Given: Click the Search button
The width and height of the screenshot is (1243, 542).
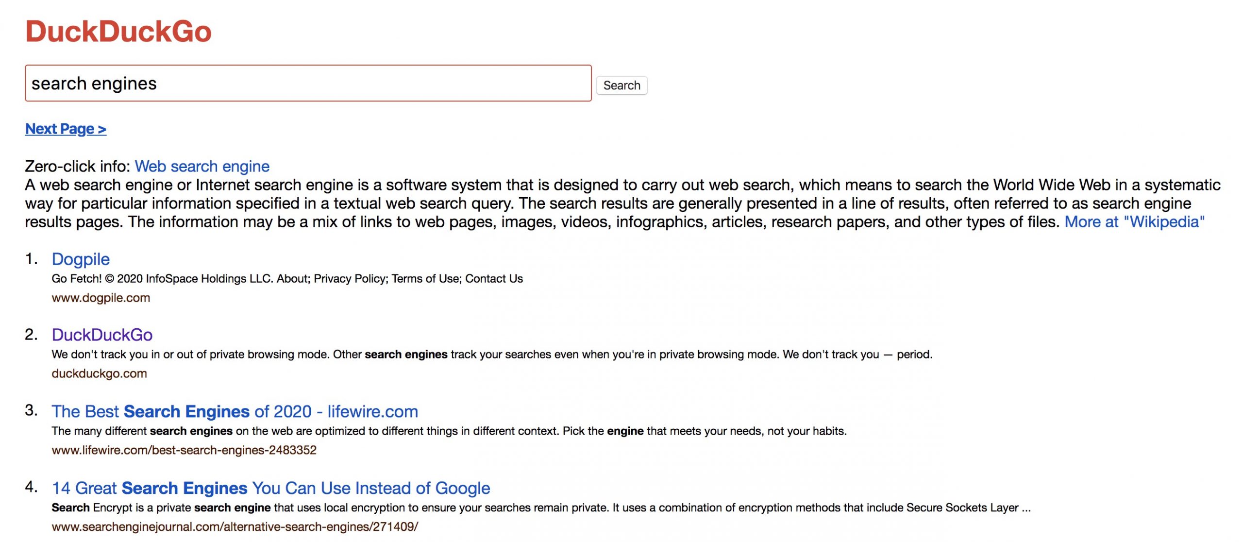Looking at the screenshot, I should [621, 85].
